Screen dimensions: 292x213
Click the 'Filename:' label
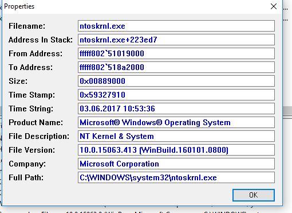pos(27,26)
